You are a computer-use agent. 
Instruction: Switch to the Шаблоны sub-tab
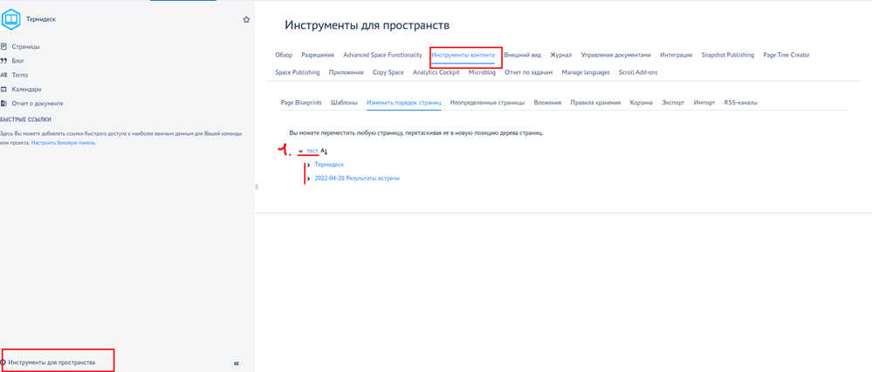pos(344,103)
